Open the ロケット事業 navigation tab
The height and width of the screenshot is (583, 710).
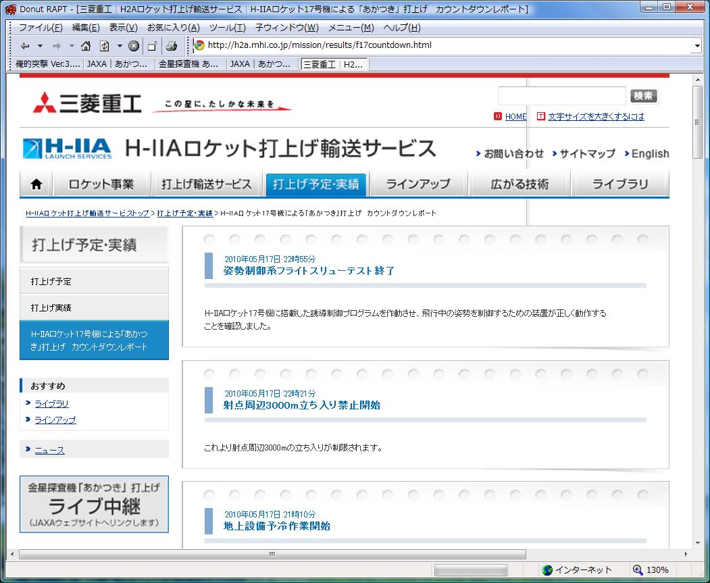pos(101,184)
